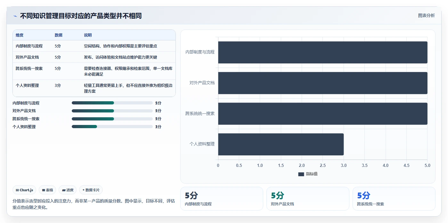Select table cell 个人资料整理
448x223 pixels.
(x=27, y=86)
